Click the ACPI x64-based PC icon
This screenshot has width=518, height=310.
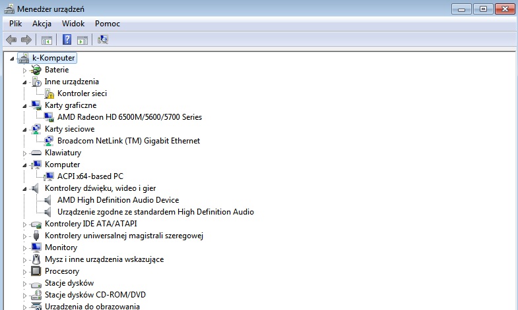coord(49,176)
